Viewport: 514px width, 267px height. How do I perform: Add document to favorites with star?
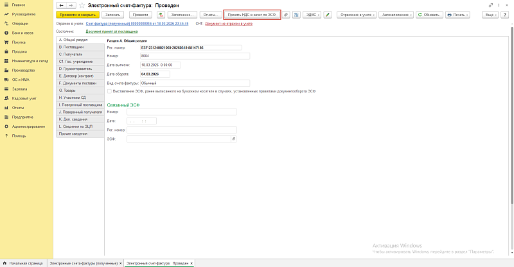81,4
